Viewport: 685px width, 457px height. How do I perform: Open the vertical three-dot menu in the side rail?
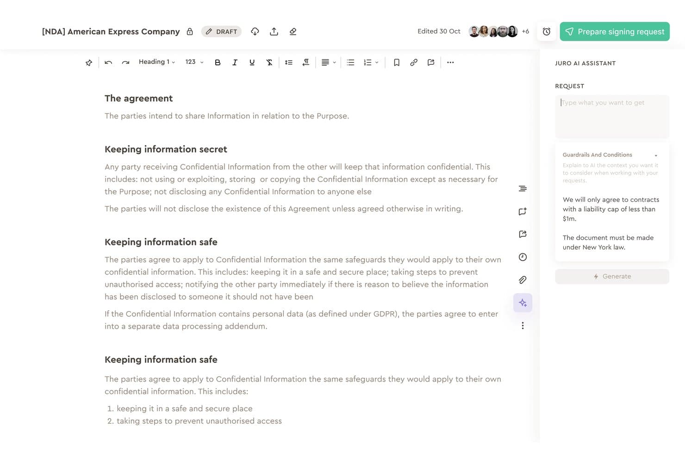click(523, 326)
